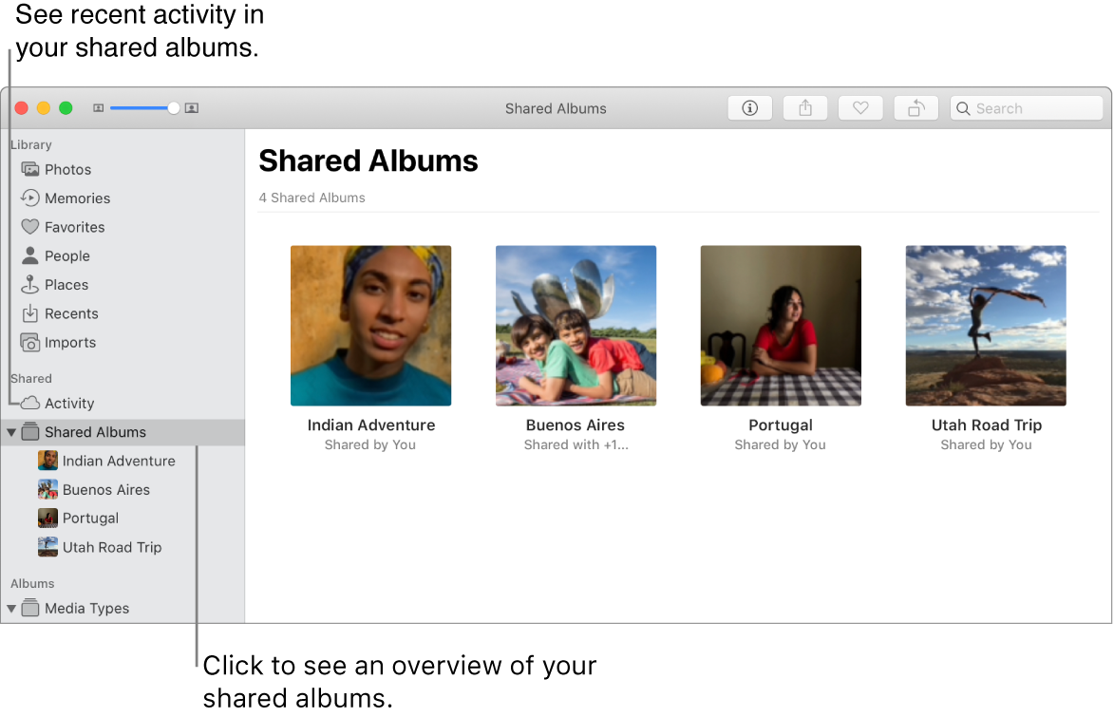The height and width of the screenshot is (717, 1114).
Task: Go to Favorites in sidebar
Action: click(75, 227)
